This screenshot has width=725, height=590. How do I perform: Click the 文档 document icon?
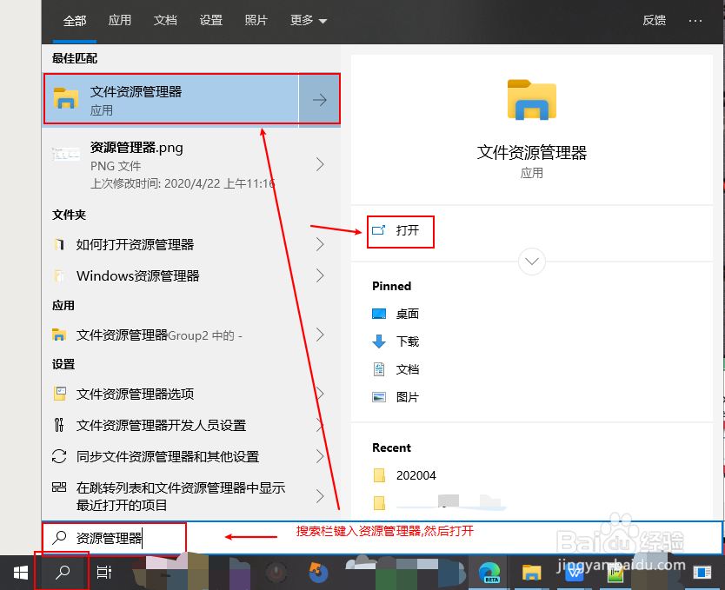[379, 369]
